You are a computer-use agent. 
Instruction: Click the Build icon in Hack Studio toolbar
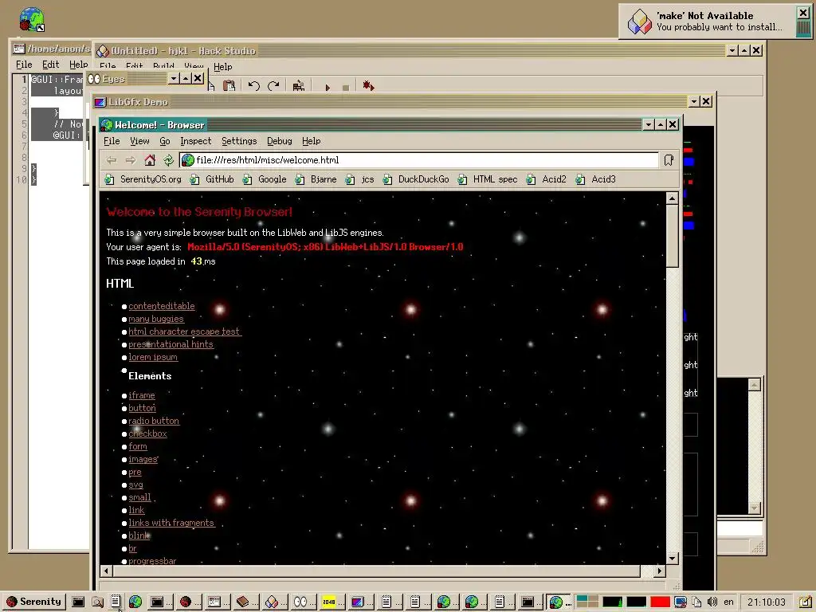pos(299,86)
